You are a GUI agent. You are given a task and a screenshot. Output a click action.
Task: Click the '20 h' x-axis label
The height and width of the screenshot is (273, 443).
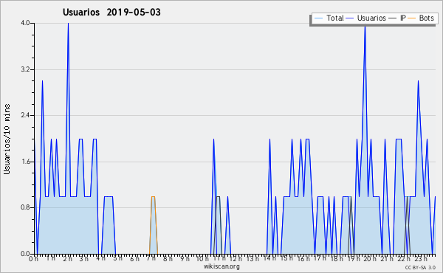click(x=371, y=258)
